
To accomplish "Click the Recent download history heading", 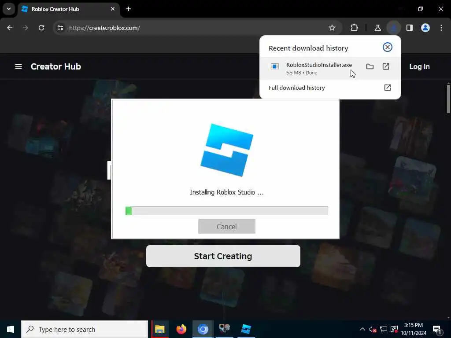I will click(308, 48).
